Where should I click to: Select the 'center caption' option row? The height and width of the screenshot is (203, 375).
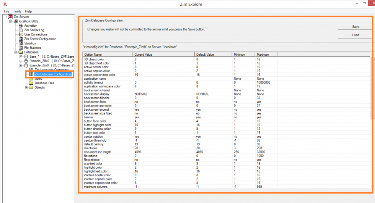pyautogui.click(x=227, y=137)
